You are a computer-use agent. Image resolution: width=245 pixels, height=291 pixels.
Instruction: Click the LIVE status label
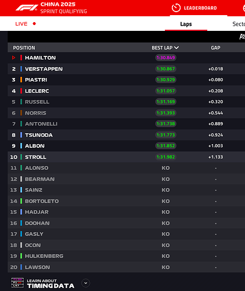click(21, 24)
